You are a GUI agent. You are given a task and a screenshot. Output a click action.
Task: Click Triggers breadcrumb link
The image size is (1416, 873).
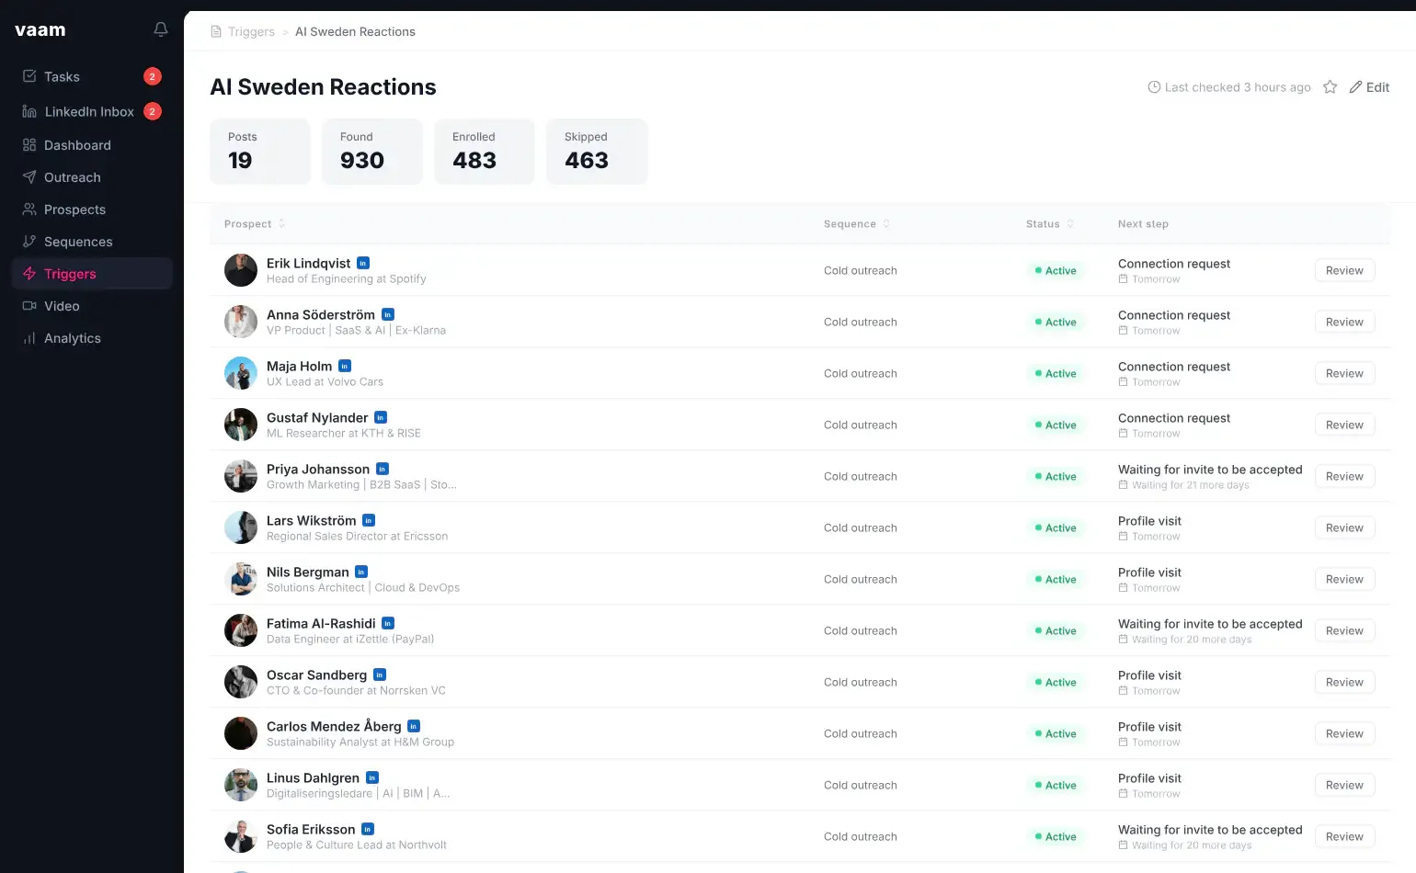(x=251, y=32)
